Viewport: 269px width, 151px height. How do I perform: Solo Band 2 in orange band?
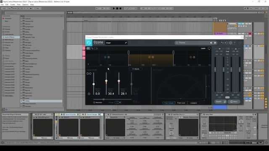point(153,57)
